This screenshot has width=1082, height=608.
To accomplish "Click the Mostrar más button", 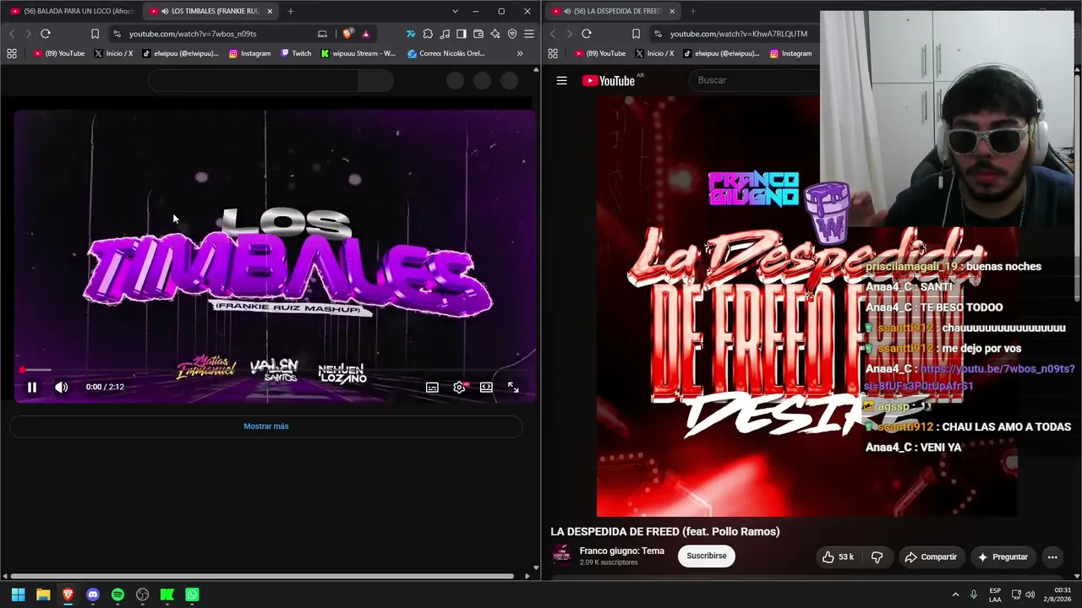I will (266, 426).
